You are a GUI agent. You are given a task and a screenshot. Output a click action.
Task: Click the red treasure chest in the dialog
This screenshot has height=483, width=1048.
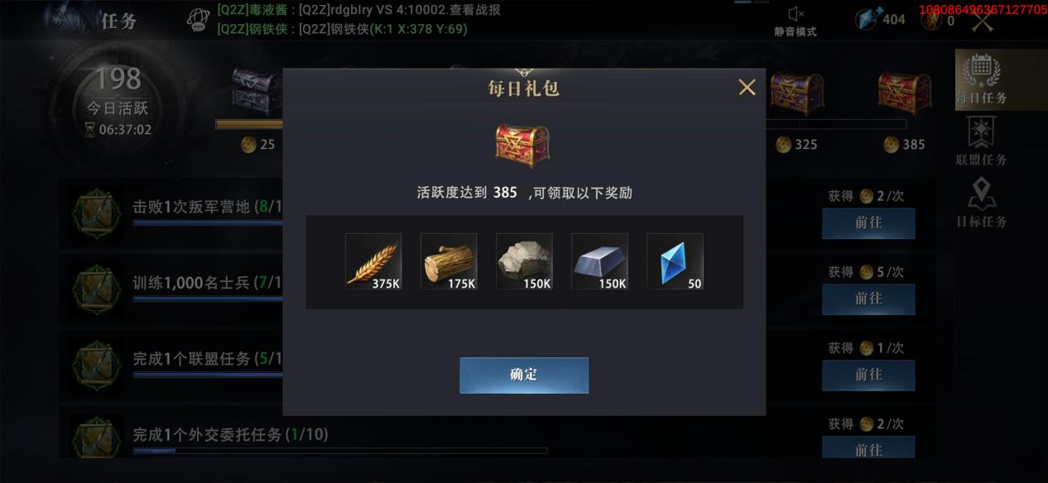click(x=522, y=144)
